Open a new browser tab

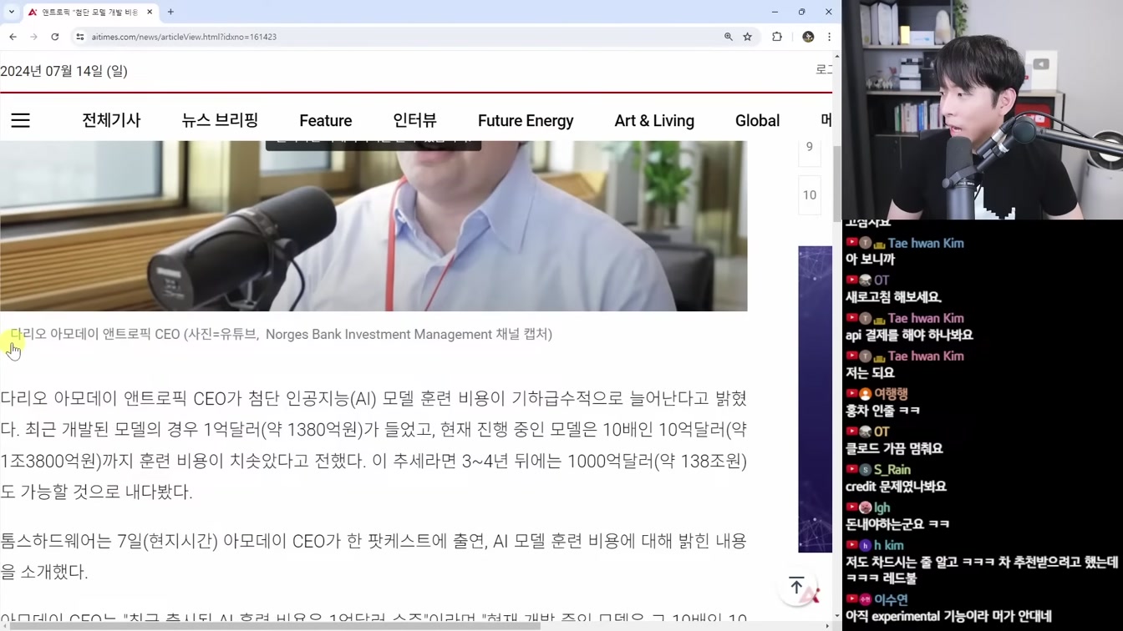pos(170,12)
